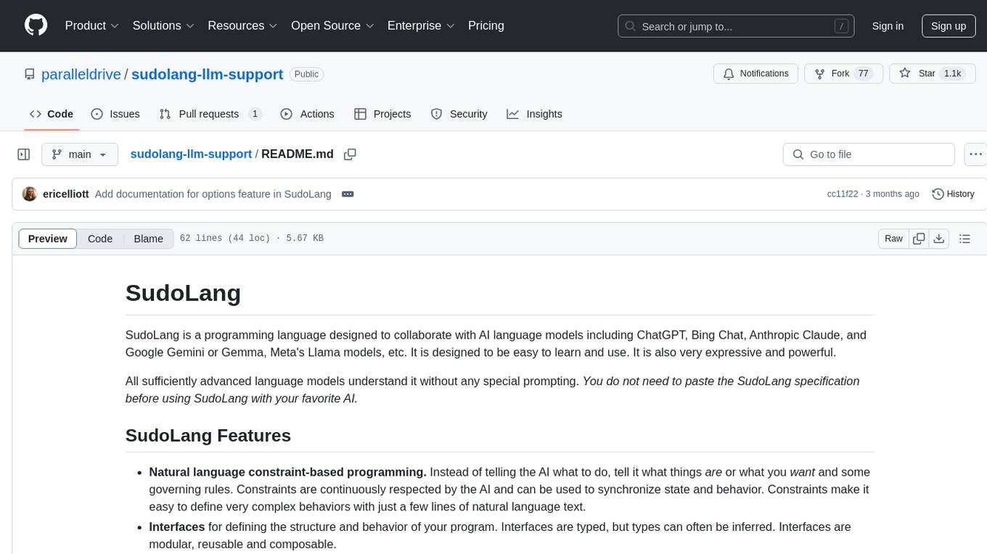Select the Code view

click(x=100, y=239)
